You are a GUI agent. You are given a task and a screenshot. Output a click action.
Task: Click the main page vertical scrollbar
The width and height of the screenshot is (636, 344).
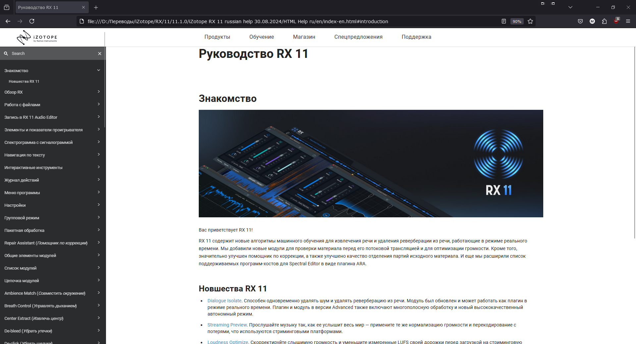635,142
